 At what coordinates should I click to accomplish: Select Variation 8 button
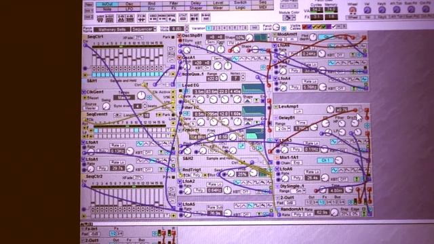[x=245, y=28]
